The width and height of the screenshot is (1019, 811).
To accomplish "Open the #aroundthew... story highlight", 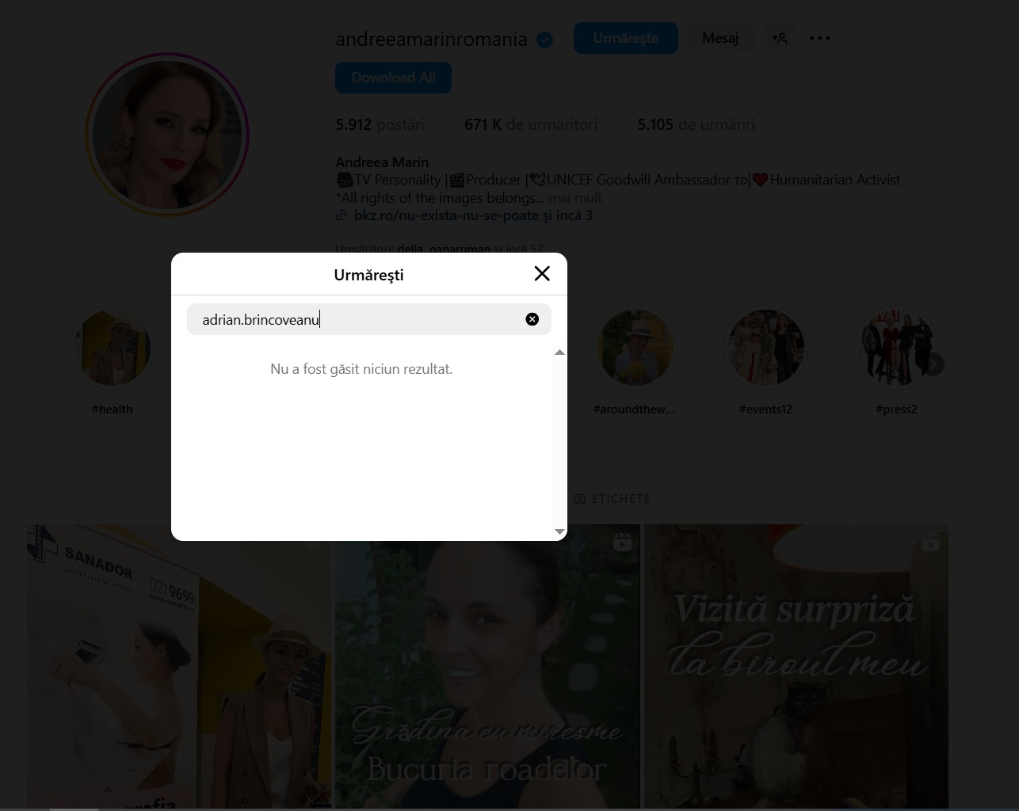I will 634,348.
